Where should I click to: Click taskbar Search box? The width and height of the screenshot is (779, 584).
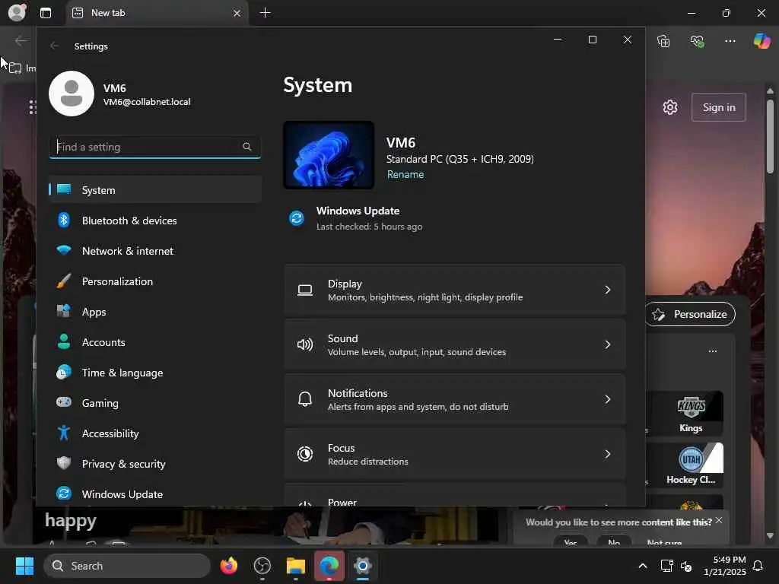click(x=127, y=566)
